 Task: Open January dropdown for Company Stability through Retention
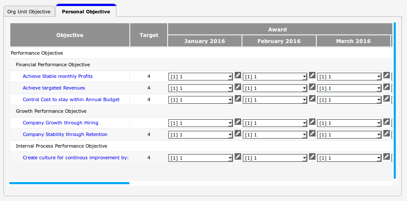[200, 135]
